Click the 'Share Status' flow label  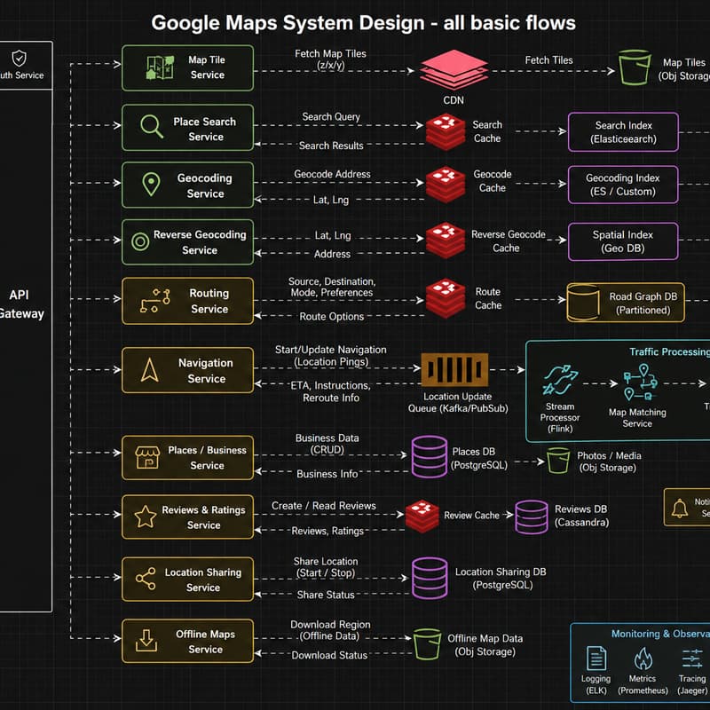(326, 595)
